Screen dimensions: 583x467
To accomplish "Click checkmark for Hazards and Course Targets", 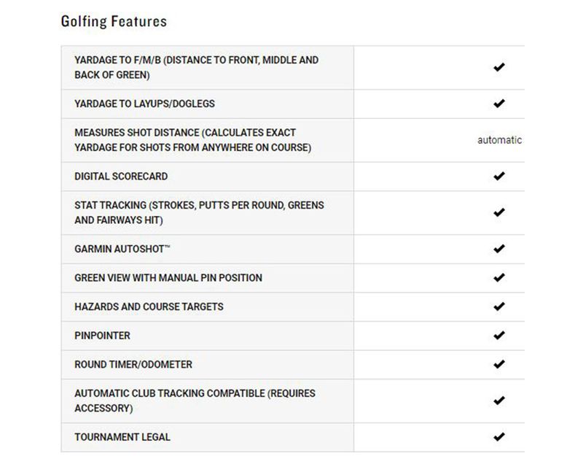I will click(499, 306).
